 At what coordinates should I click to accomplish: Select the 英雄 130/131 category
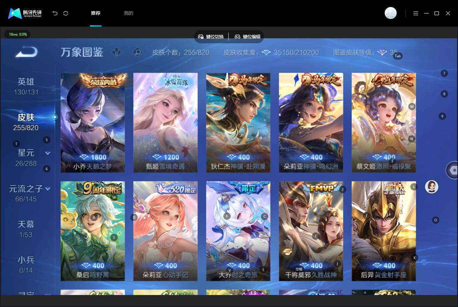point(26,86)
